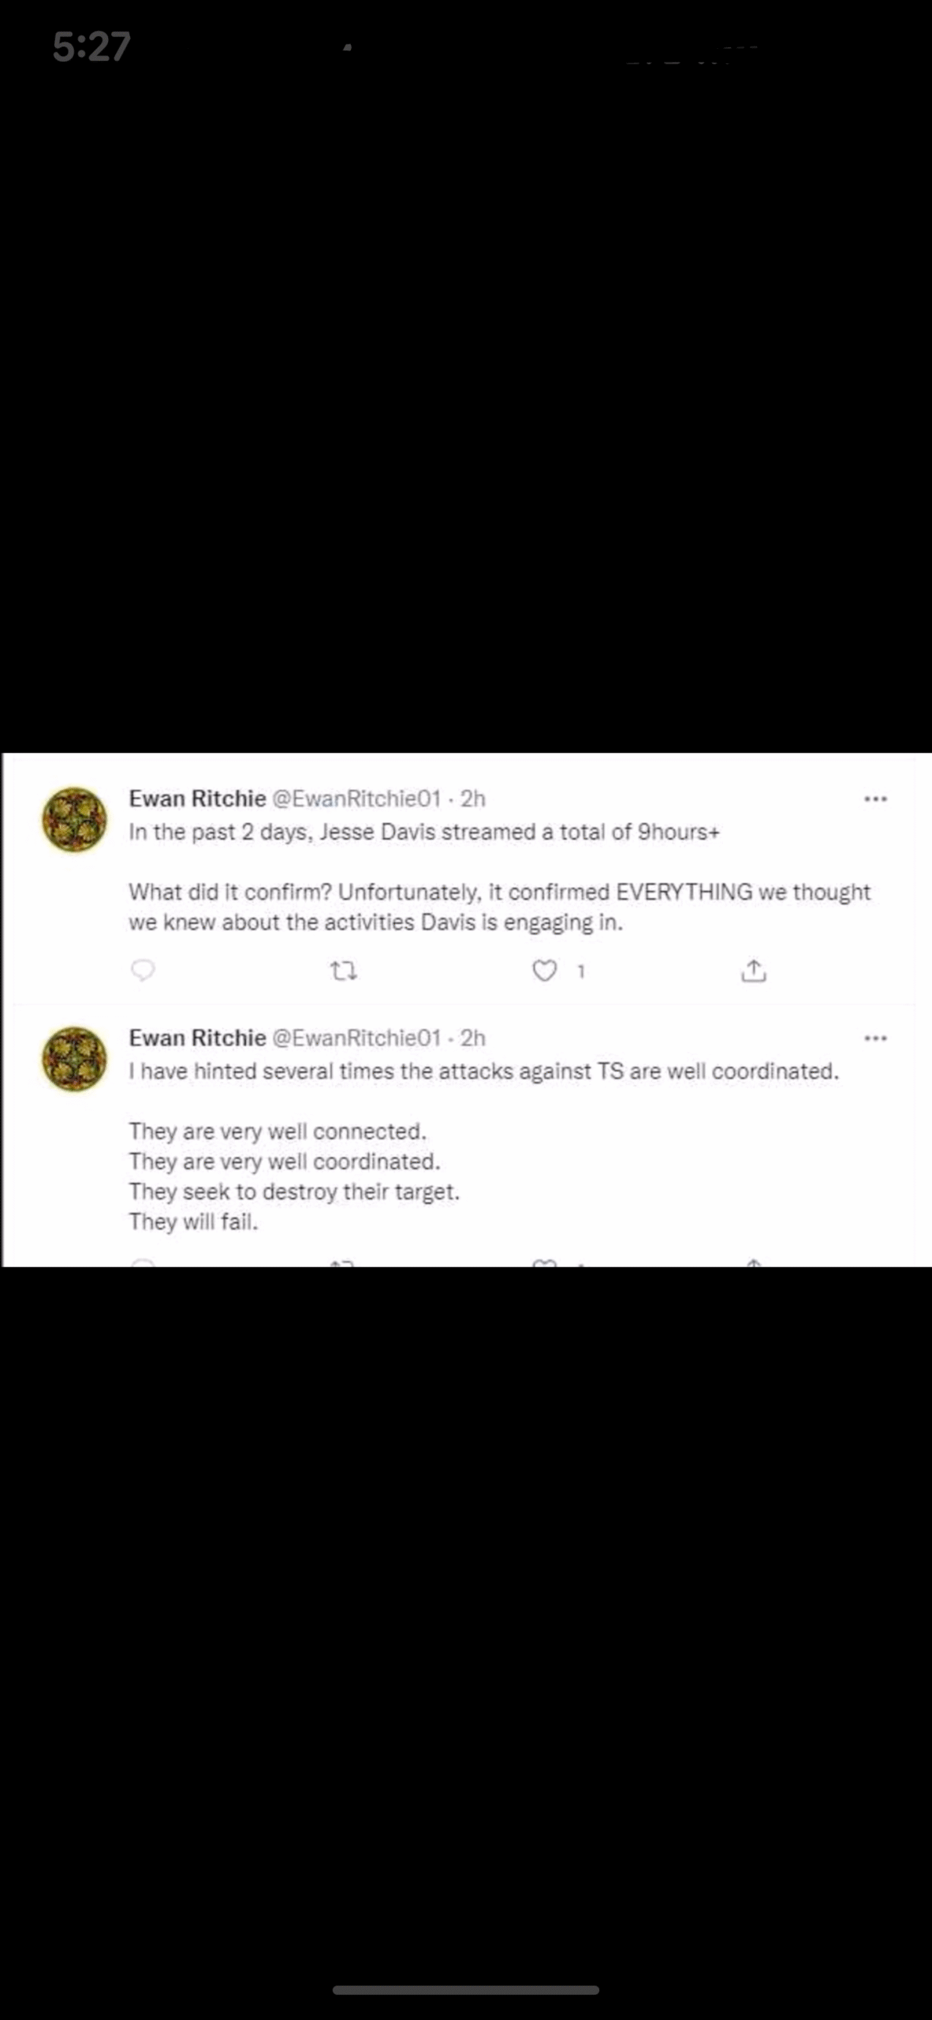Tap the home indicator bar at the bottom
932x2020 pixels.
(465, 1989)
